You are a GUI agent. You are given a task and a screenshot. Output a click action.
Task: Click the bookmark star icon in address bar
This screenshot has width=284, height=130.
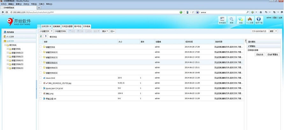click(184, 12)
